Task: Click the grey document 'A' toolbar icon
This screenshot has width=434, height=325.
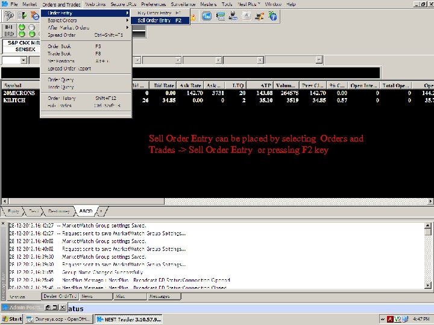Action: click(247, 16)
